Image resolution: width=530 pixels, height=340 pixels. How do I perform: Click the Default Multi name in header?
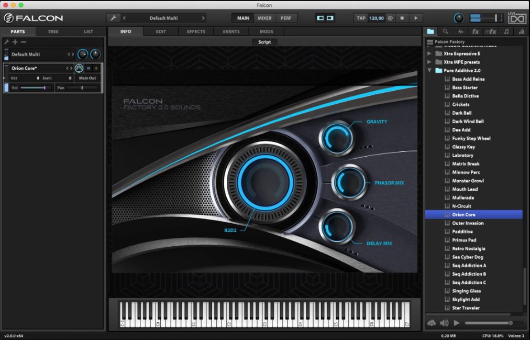point(163,18)
